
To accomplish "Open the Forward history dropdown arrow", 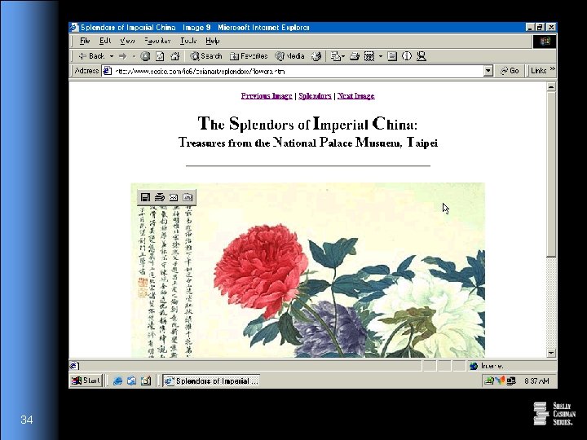I will [x=134, y=56].
